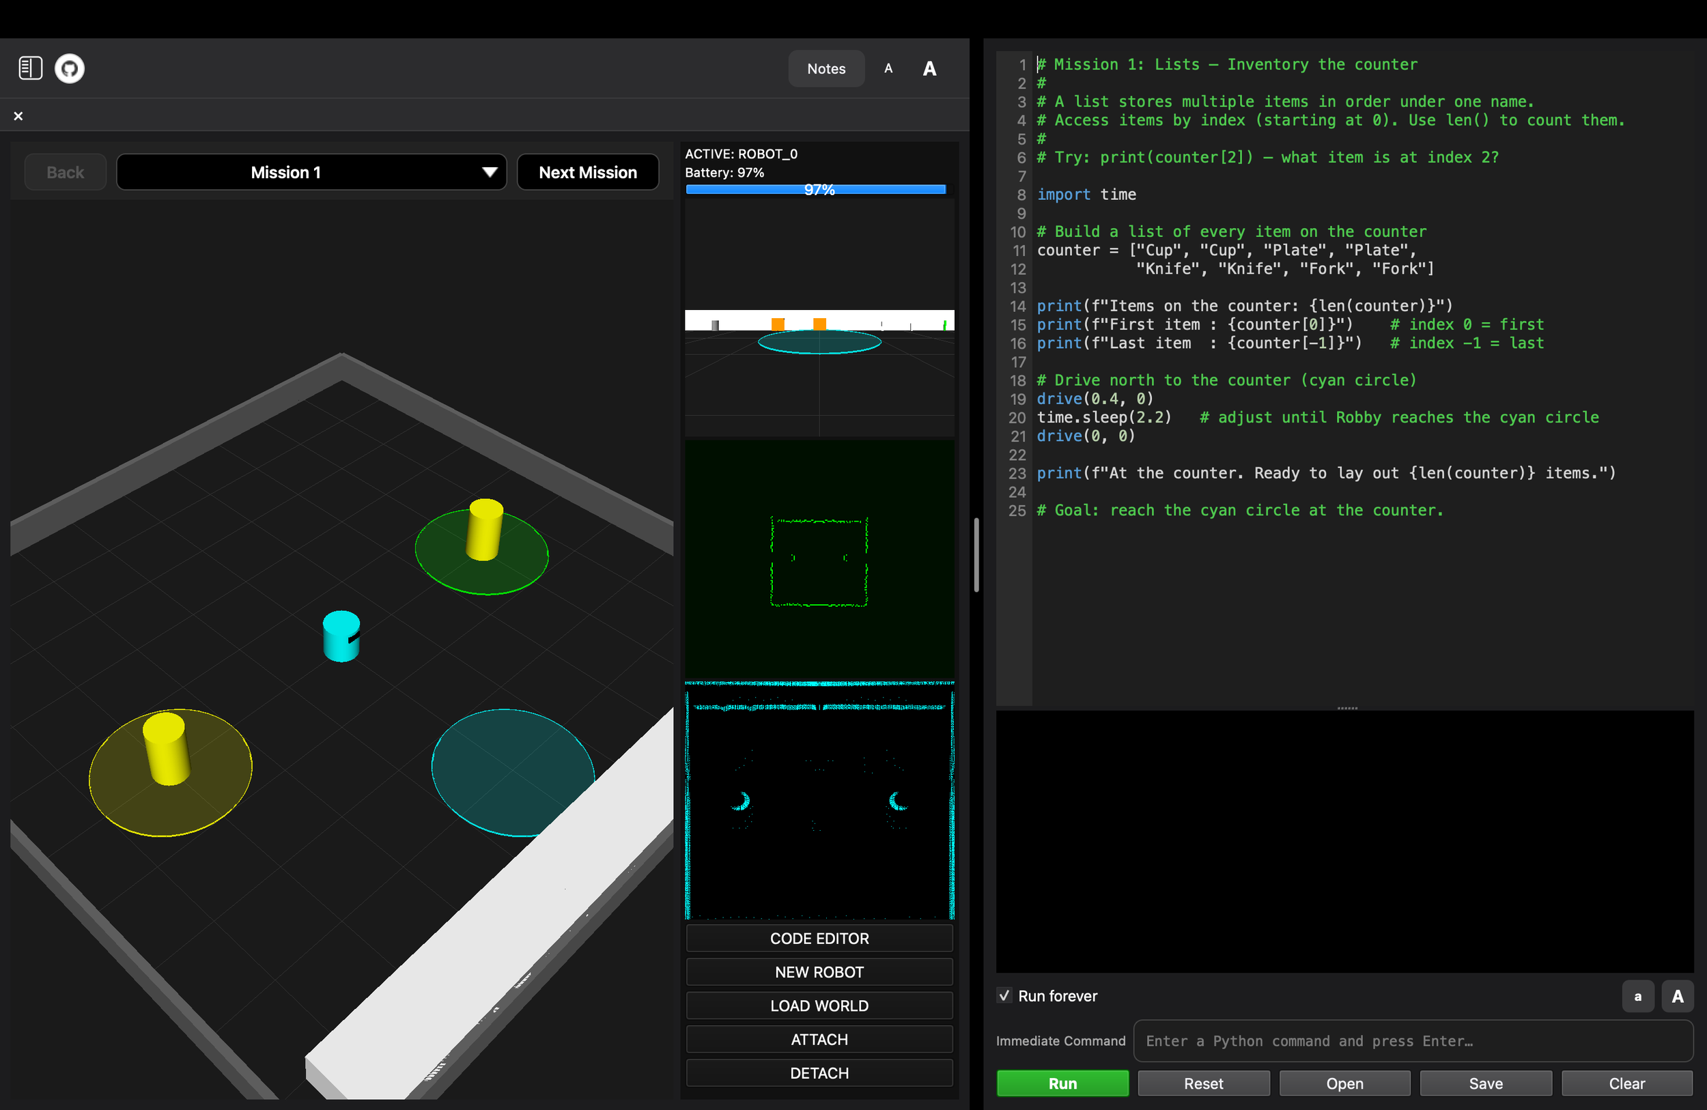
Task: Toggle the Run forever checkbox
Action: pyautogui.click(x=1004, y=996)
